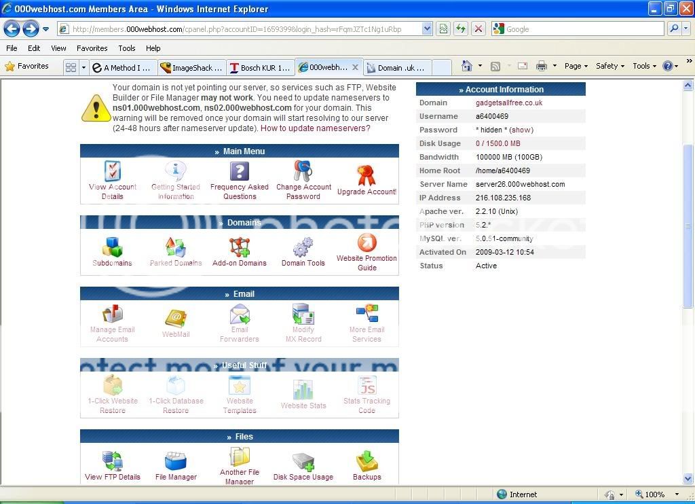Screen dimensions: 695x504
Task: Open the More Email Services icon
Action: tap(367, 314)
